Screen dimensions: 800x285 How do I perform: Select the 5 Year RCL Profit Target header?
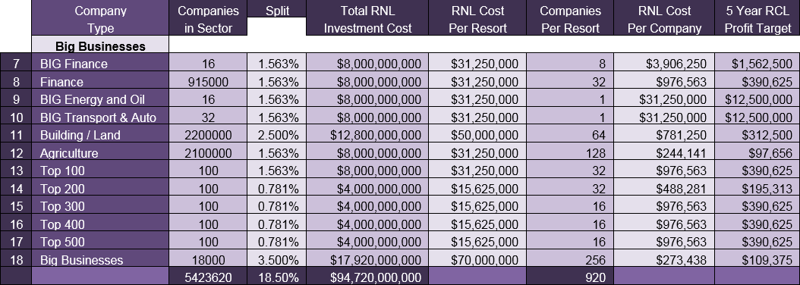[757, 18]
